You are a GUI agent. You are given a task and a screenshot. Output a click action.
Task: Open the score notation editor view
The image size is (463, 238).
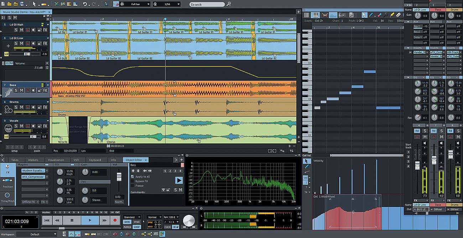click(342, 15)
